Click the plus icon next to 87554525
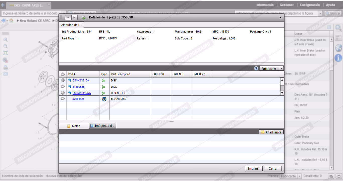Image resolution: width=343 pixels, height=181 pixels. [63, 99]
